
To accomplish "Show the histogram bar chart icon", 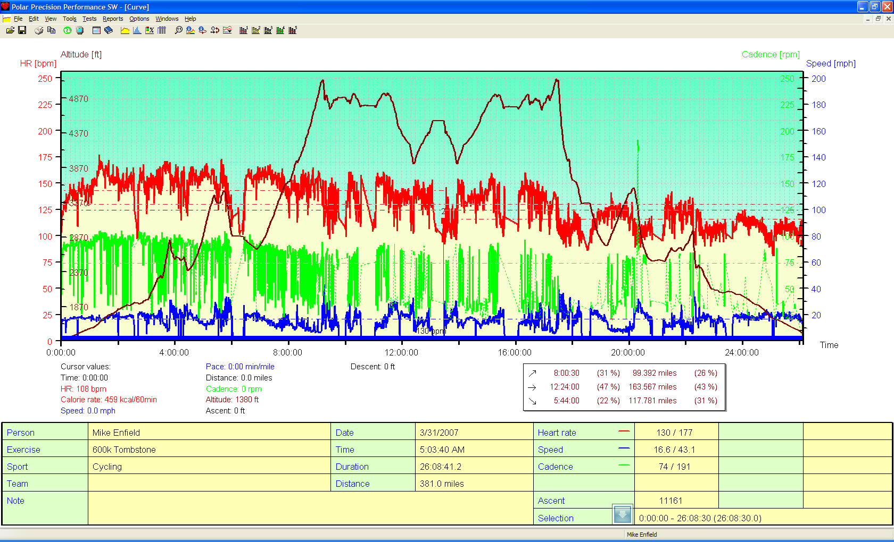I will [x=137, y=30].
